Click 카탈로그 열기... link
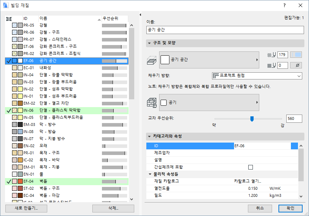The height and width of the screenshot is (216, 309). click(x=248, y=181)
